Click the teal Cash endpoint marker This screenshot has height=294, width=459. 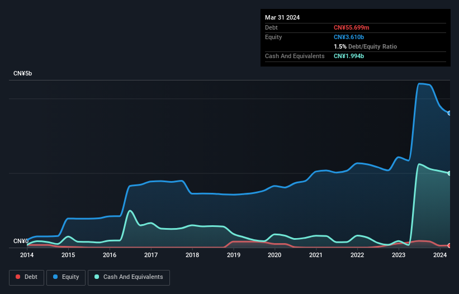pos(449,173)
